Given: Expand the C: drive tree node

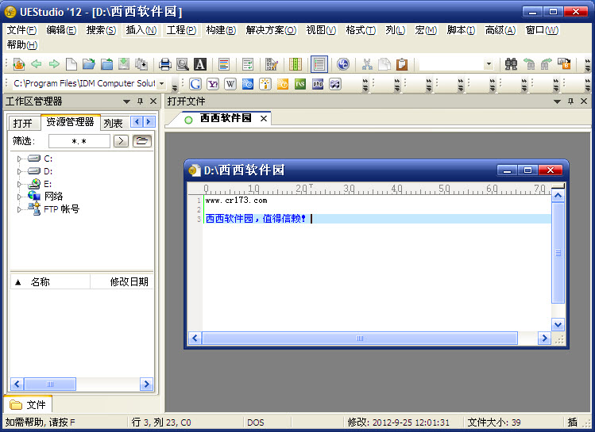Looking at the screenshot, I should [19, 159].
